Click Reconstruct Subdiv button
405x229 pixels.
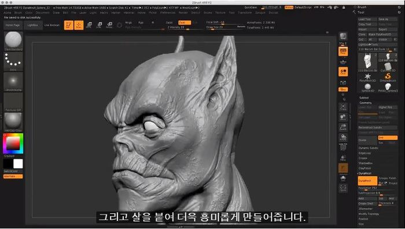click(x=378, y=128)
